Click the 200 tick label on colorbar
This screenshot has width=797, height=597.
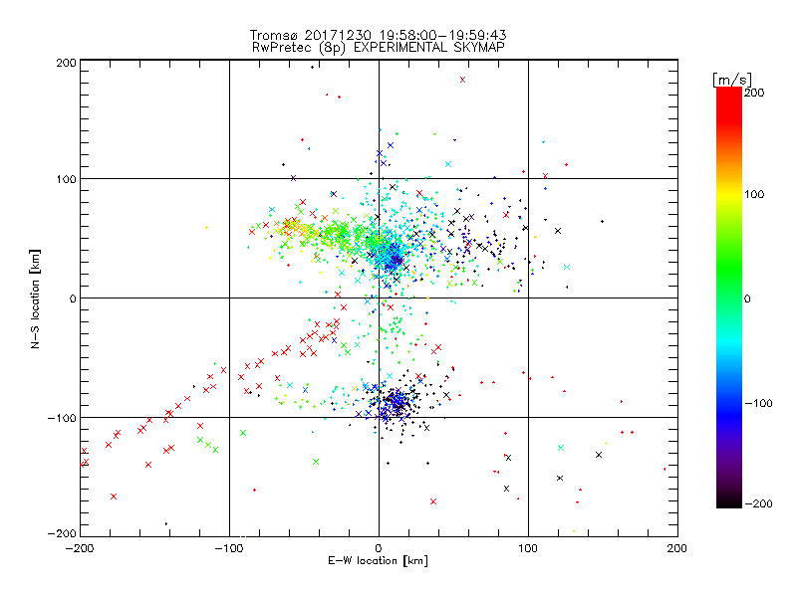pos(754,93)
